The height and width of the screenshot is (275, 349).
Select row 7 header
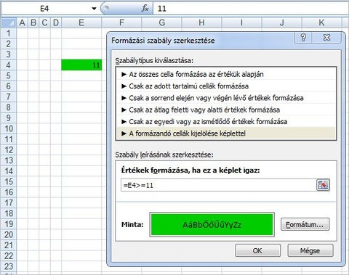pyautogui.click(x=9, y=97)
